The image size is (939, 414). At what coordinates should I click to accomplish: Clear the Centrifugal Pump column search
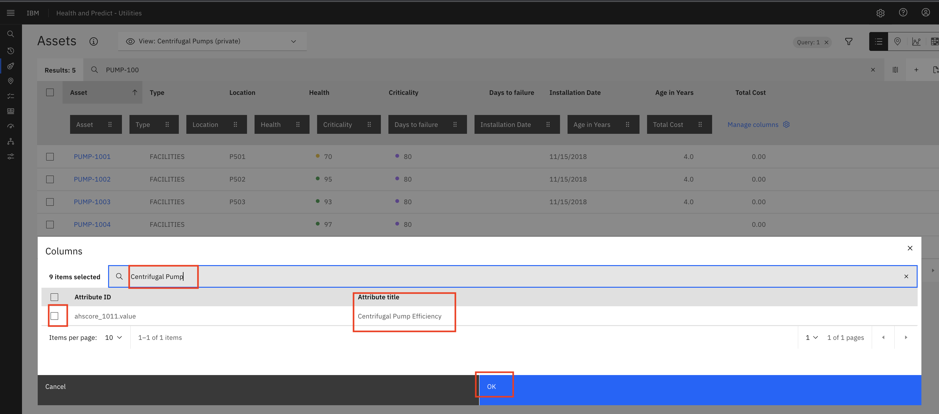tap(906, 276)
